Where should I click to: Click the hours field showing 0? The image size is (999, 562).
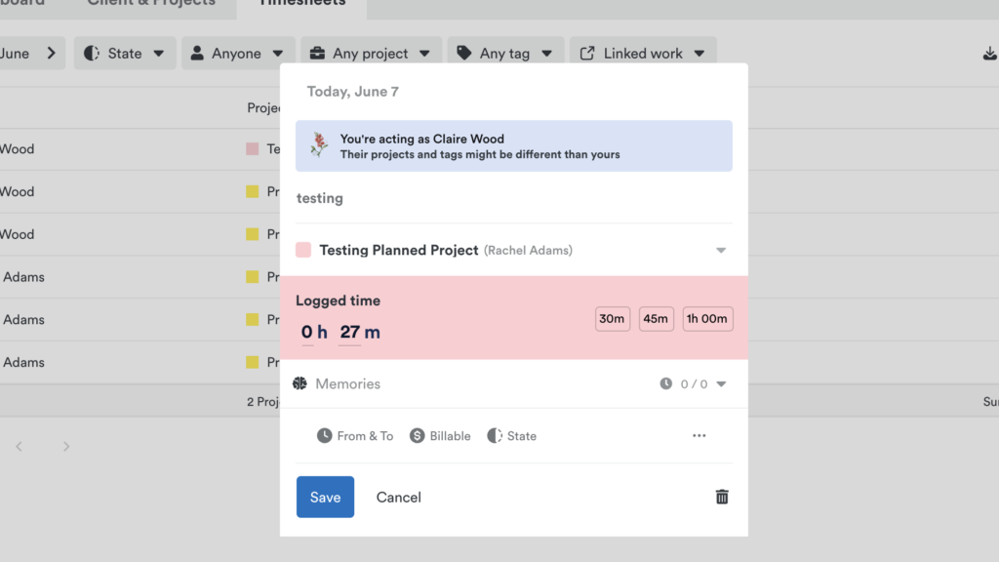pos(307,332)
